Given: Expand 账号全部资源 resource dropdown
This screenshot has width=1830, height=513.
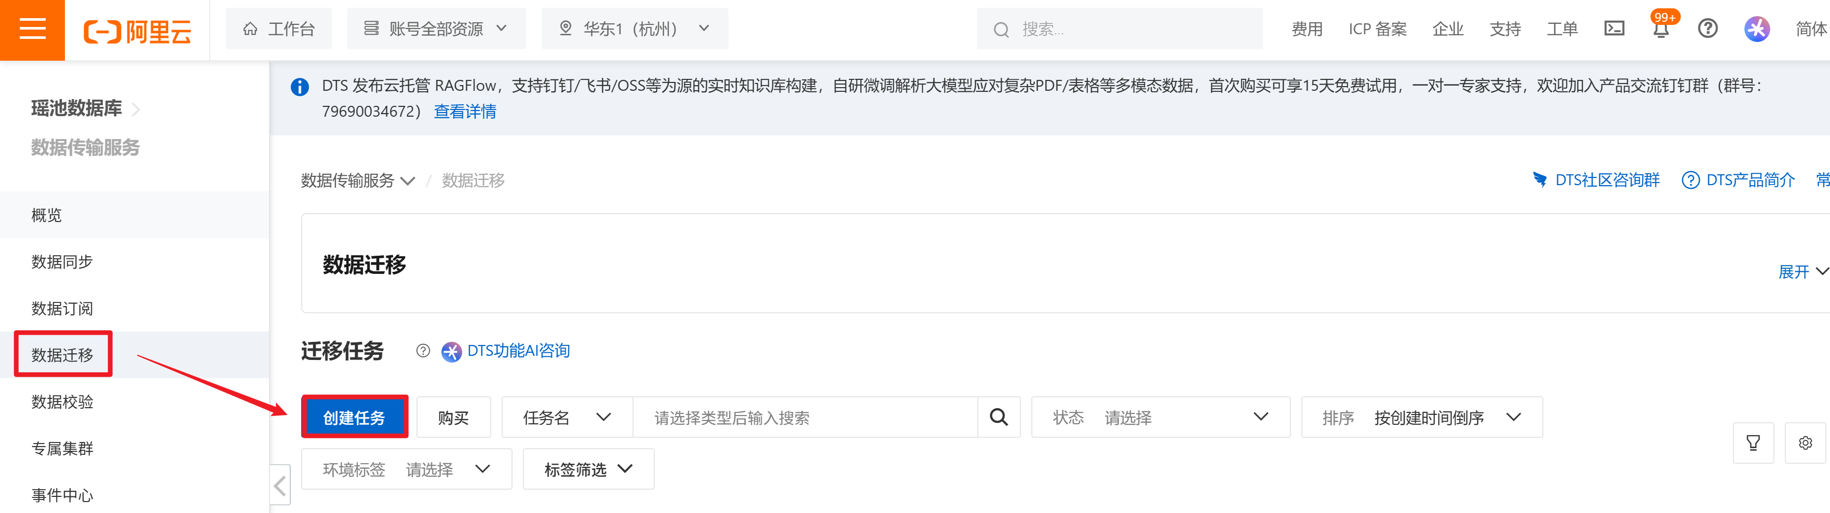Looking at the screenshot, I should click(x=436, y=29).
